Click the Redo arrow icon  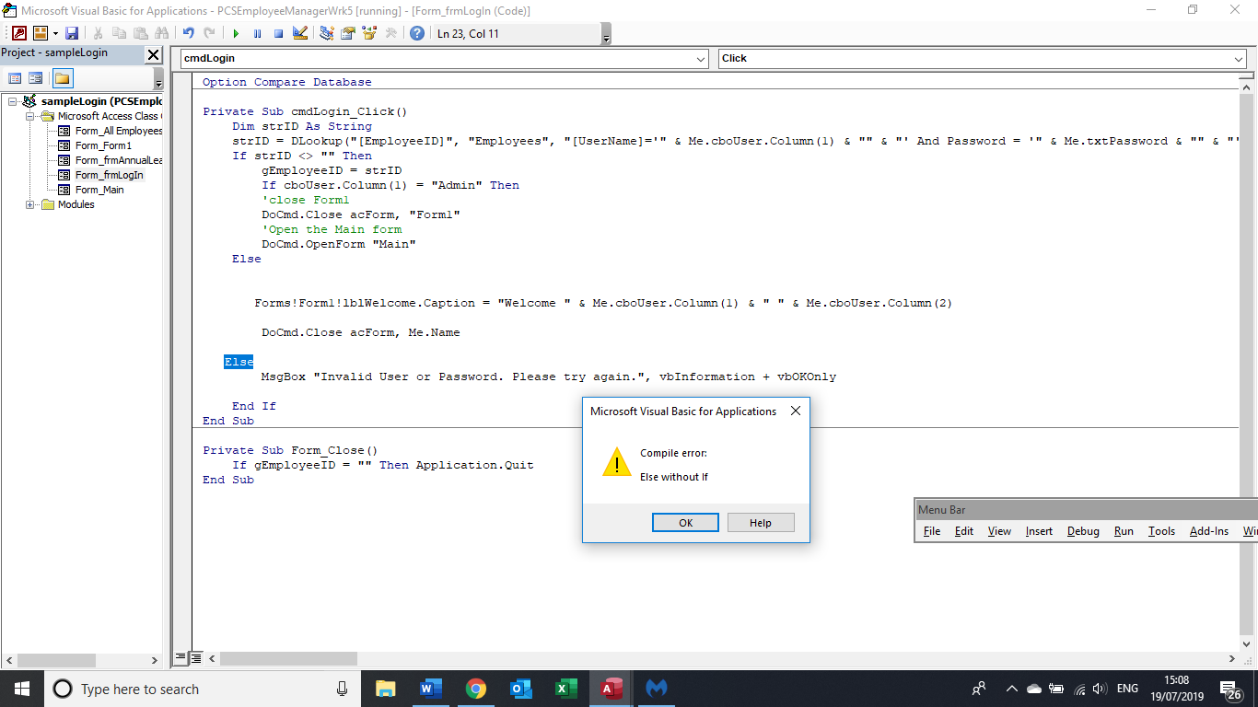click(210, 33)
